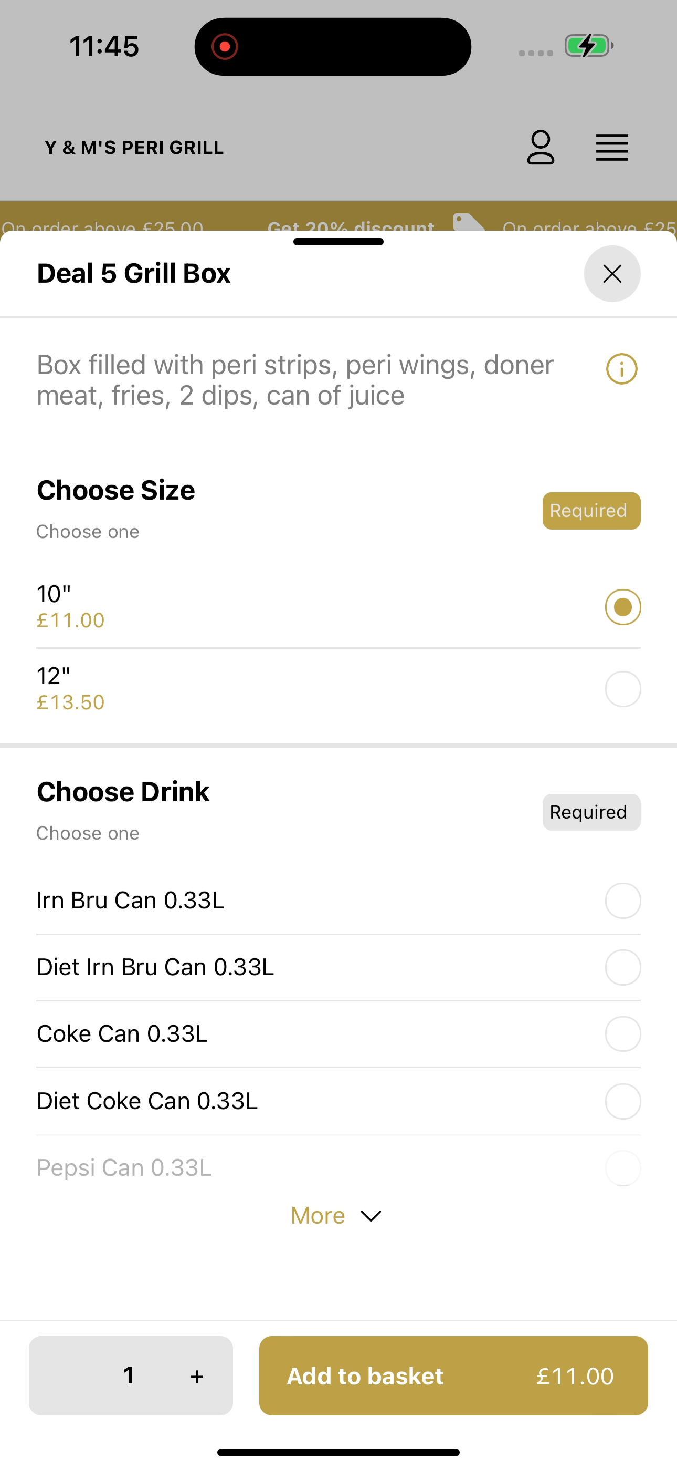Tap the red screen recording indicator
The image size is (677, 1469).
225,46
